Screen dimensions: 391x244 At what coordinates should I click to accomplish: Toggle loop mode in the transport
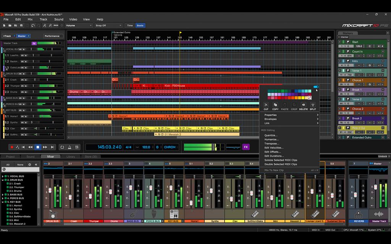point(62,147)
